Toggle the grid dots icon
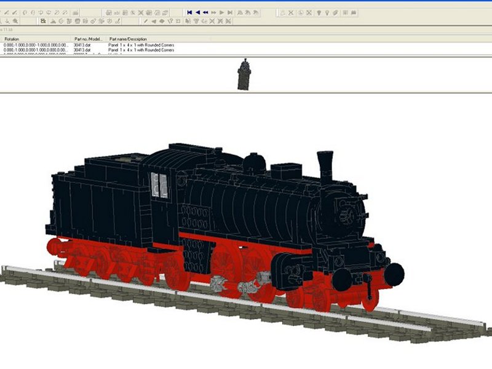 point(345,13)
